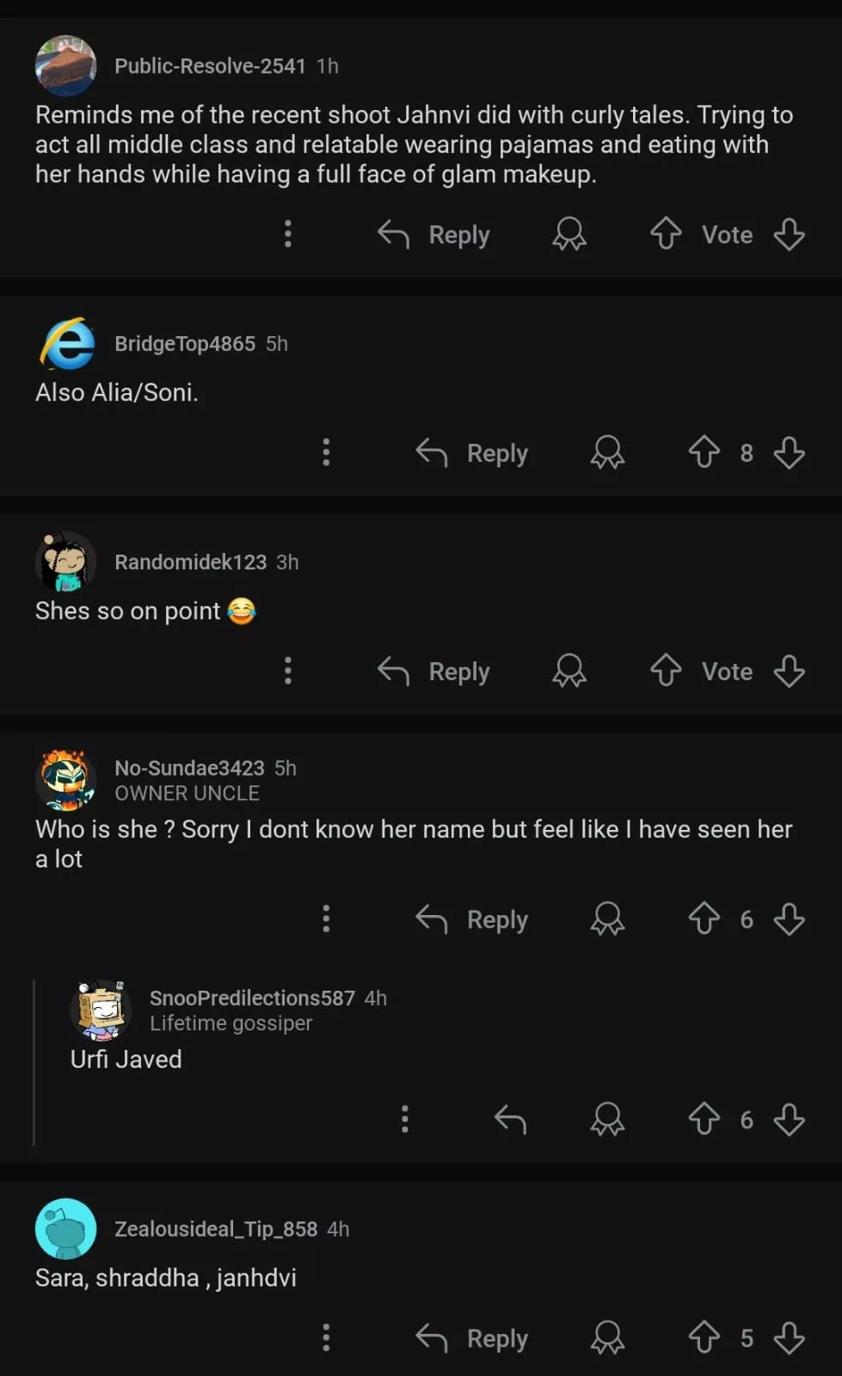Viewport: 842px width, 1376px height.
Task: Upvote the "Urfi Javed" reply
Action: [x=704, y=1119]
